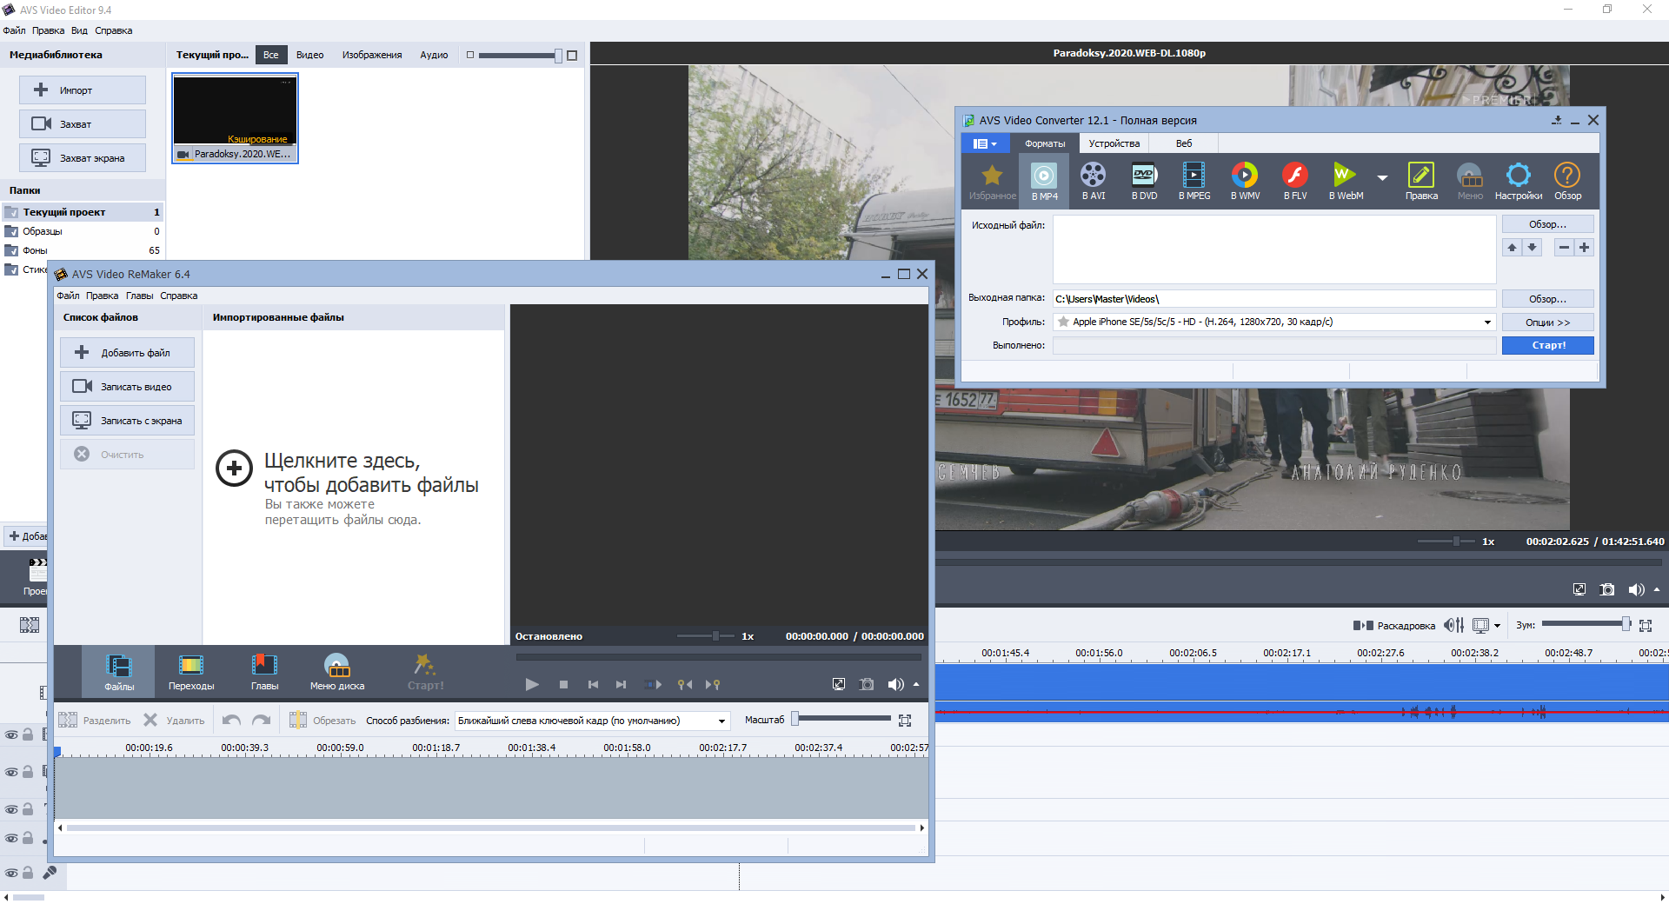Toggle eye icon of topmost editor timeline track
This screenshot has height=904, width=1669.
pyautogui.click(x=11, y=735)
